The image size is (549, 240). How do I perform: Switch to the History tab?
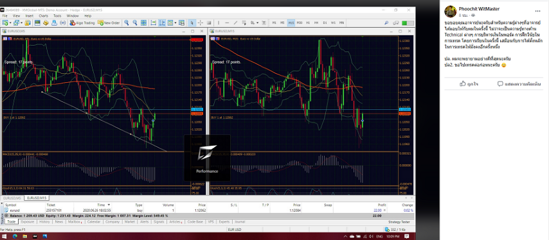44,222
